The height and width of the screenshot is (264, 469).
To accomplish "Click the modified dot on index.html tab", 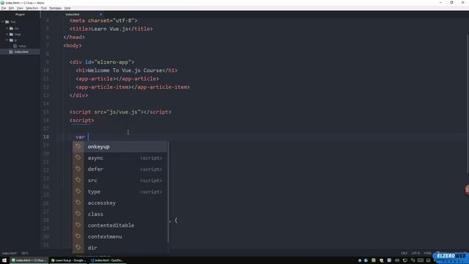I will tap(101, 15).
